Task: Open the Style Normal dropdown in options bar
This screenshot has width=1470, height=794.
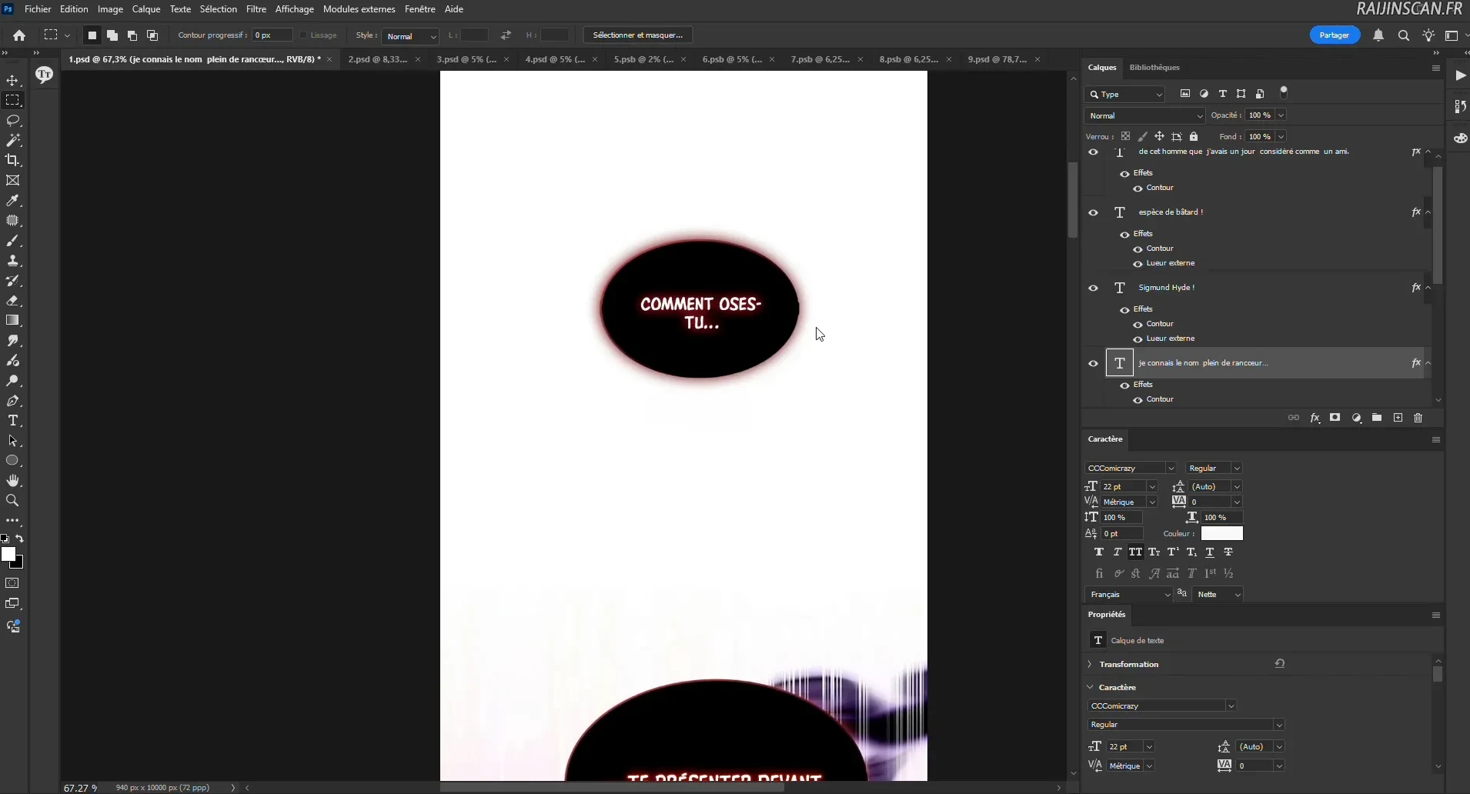Action: click(410, 36)
